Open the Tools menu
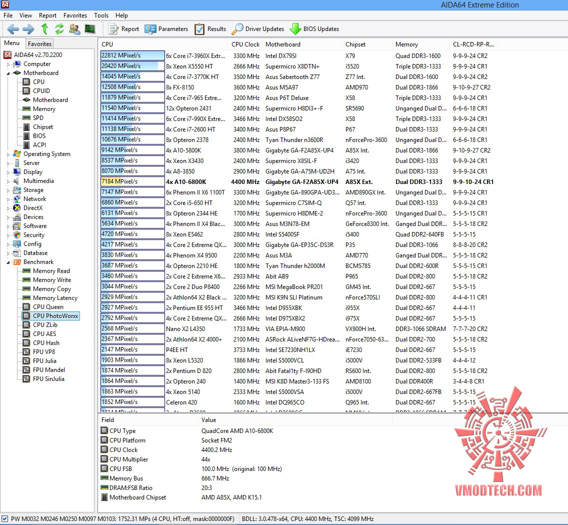The image size is (568, 525). [x=101, y=15]
